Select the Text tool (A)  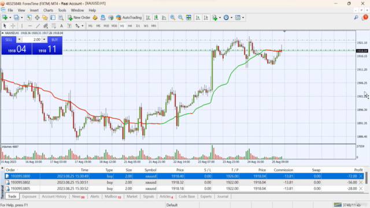(x=61, y=26)
